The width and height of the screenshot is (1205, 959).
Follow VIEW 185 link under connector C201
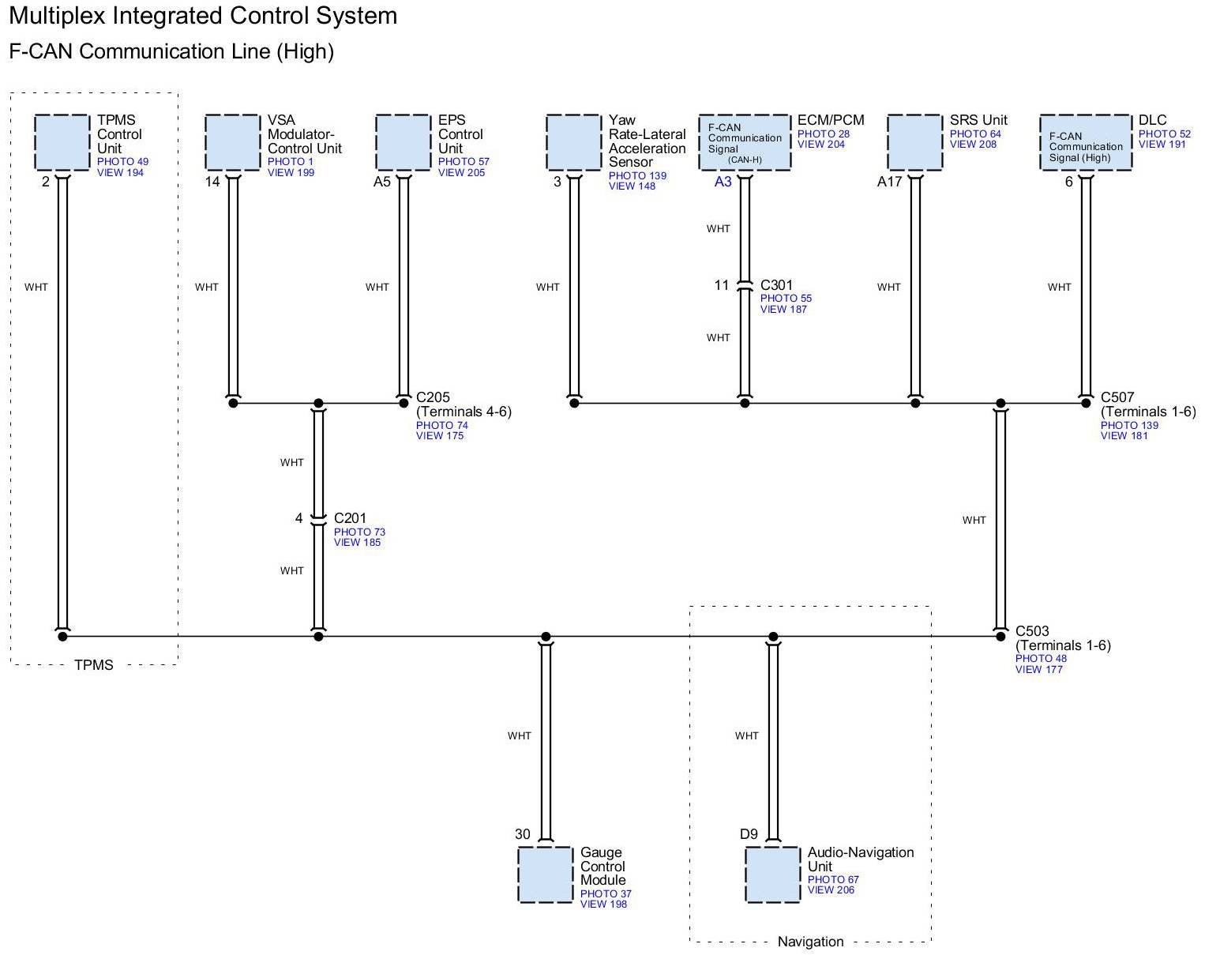[x=357, y=543]
